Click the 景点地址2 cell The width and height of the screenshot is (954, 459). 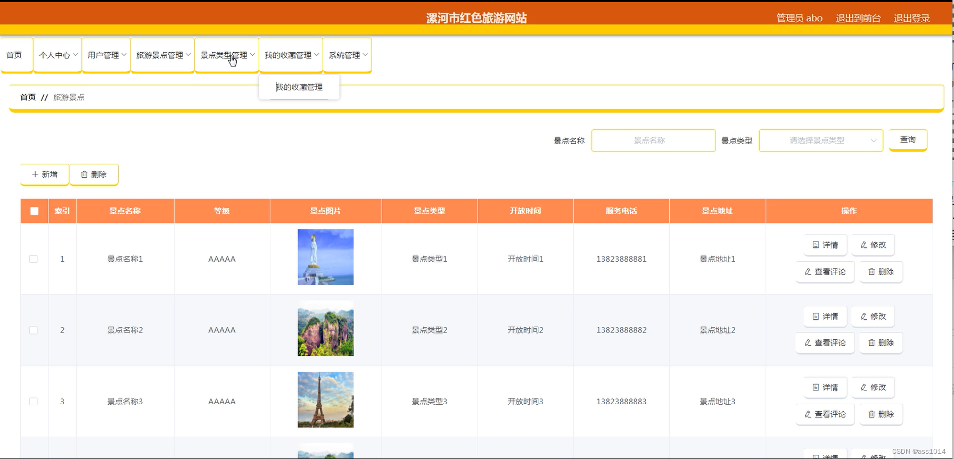pyautogui.click(x=718, y=330)
